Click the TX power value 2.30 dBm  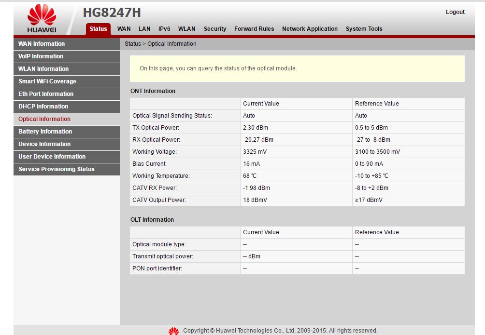pyautogui.click(x=256, y=128)
